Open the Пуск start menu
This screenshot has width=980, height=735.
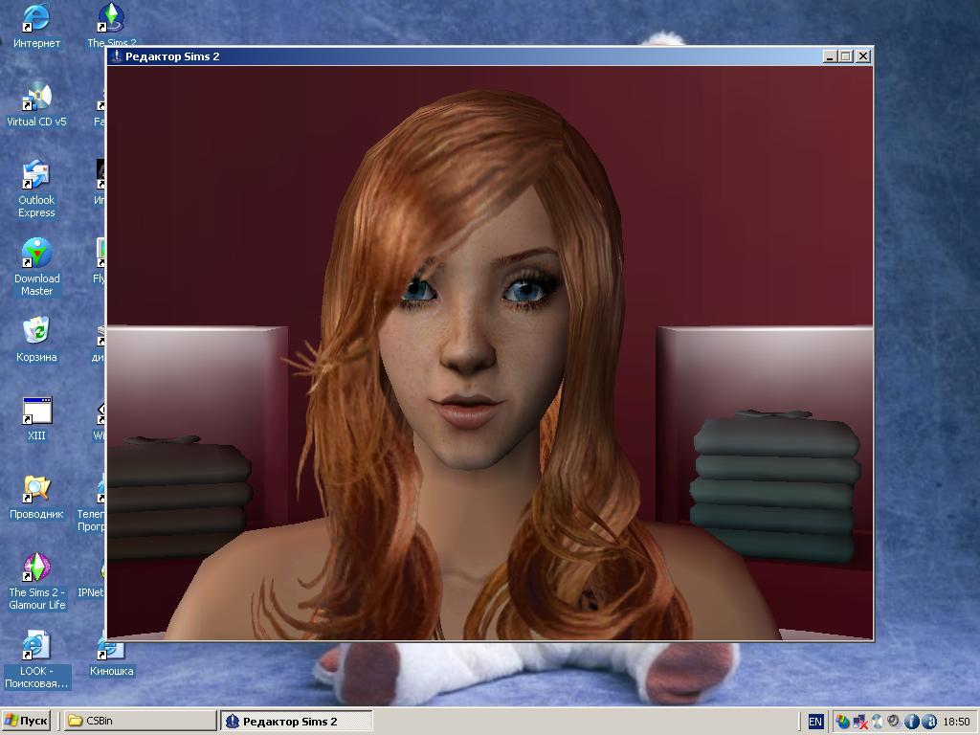pos(26,722)
